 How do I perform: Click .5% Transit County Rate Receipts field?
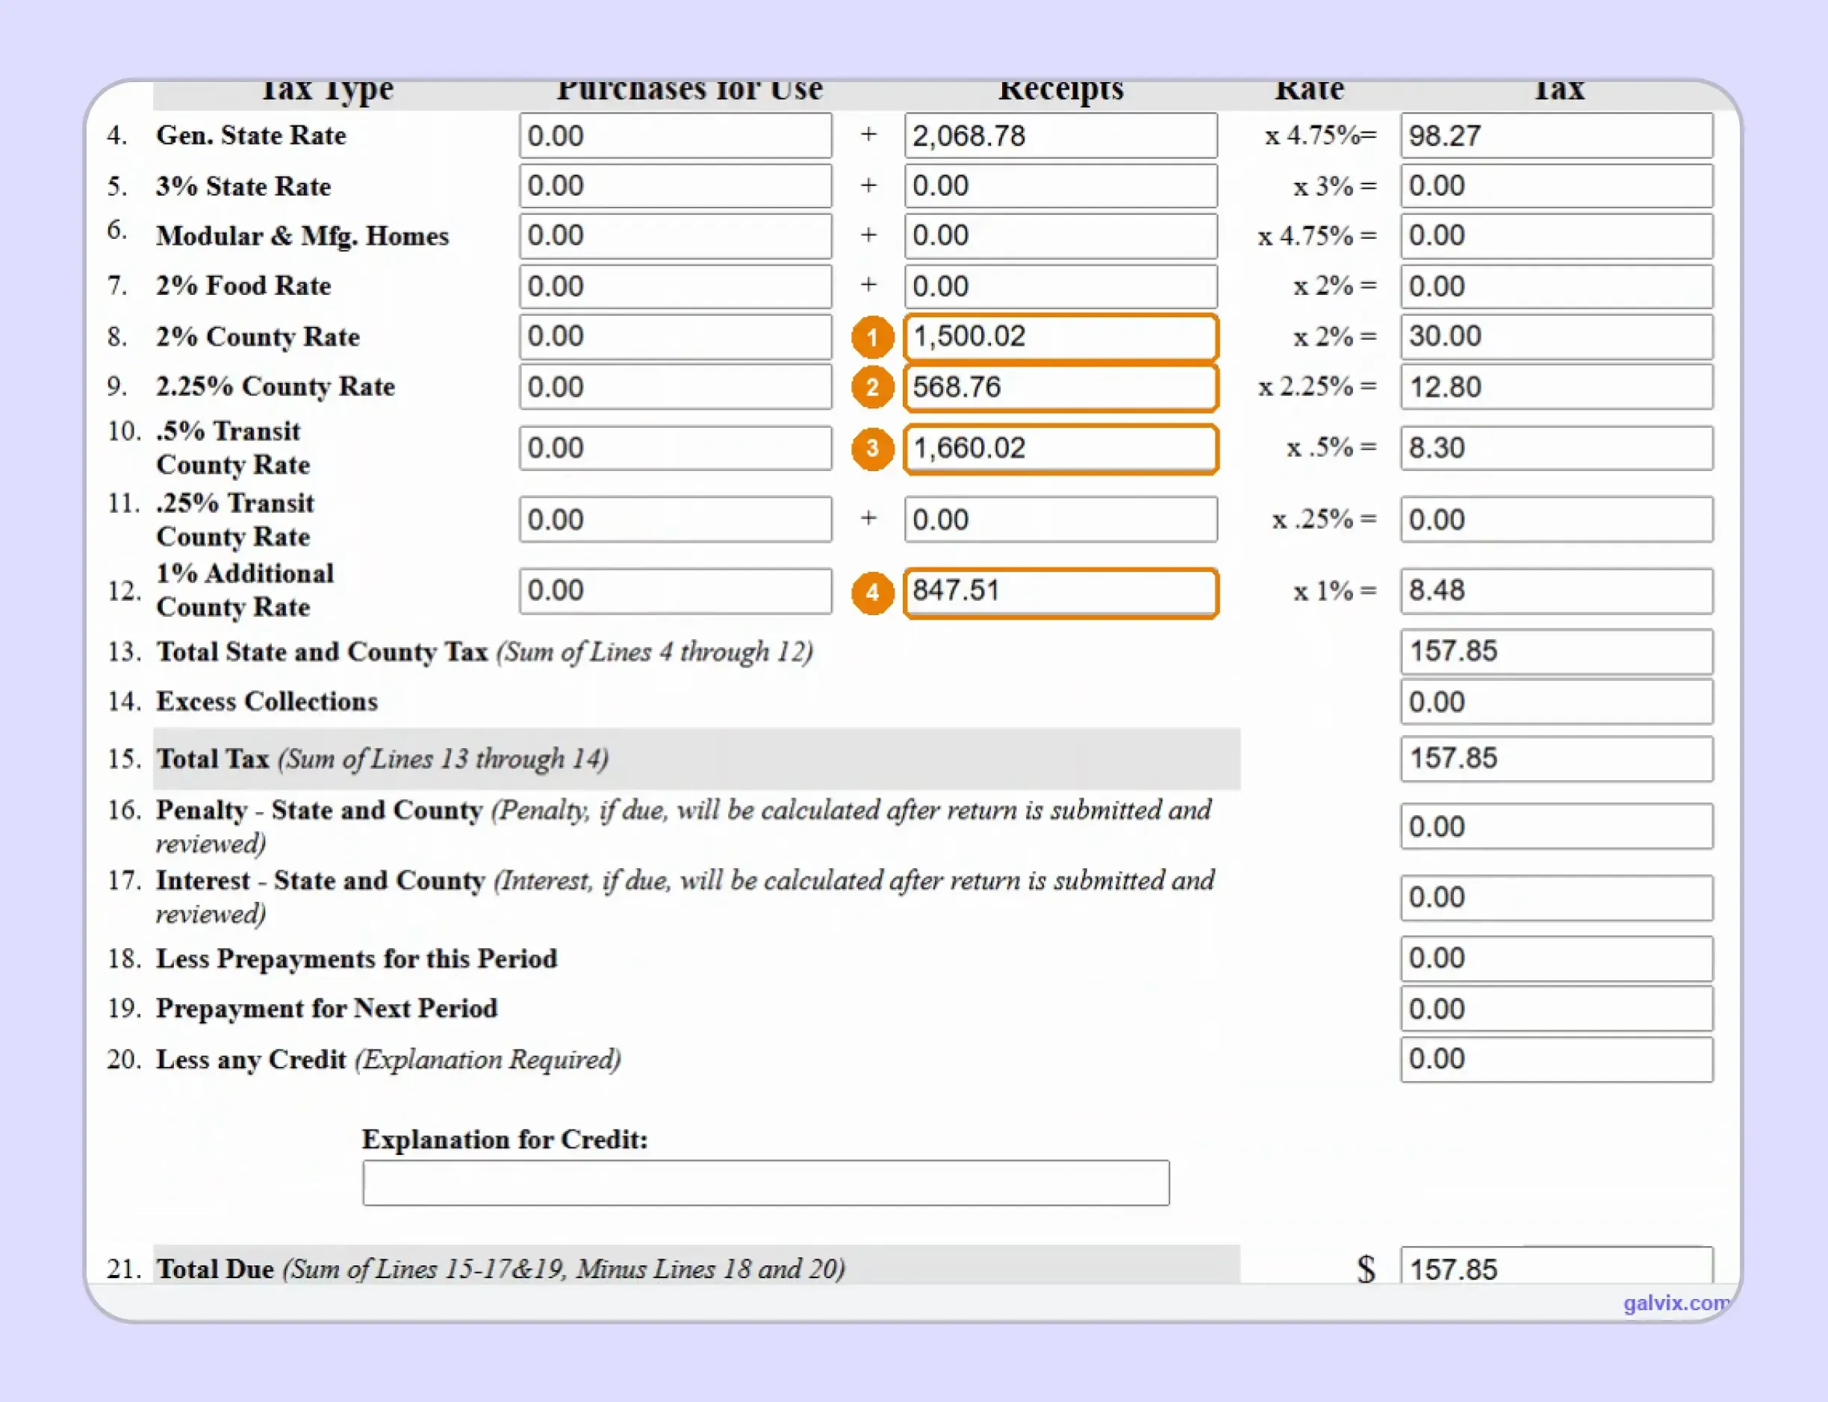[x=1061, y=448]
